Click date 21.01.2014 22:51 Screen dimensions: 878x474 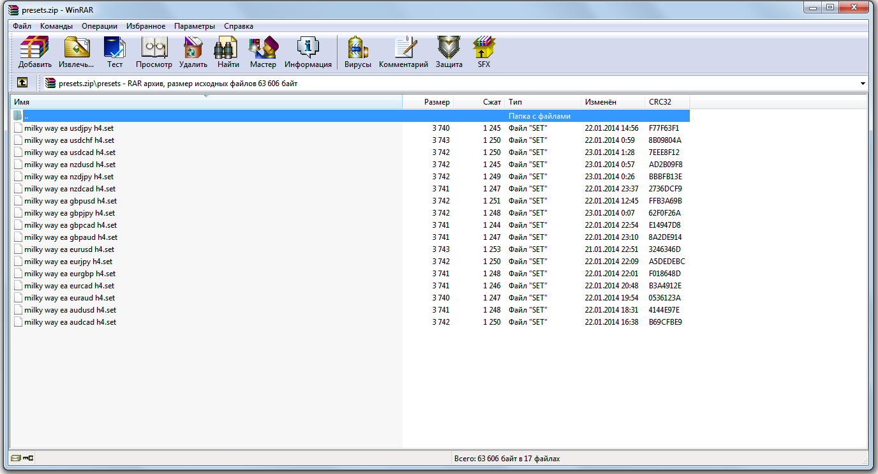point(611,249)
